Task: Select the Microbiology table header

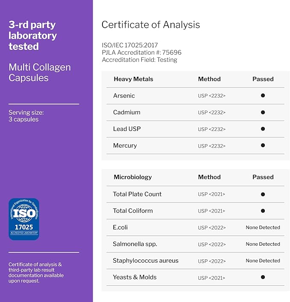Action: (132, 177)
